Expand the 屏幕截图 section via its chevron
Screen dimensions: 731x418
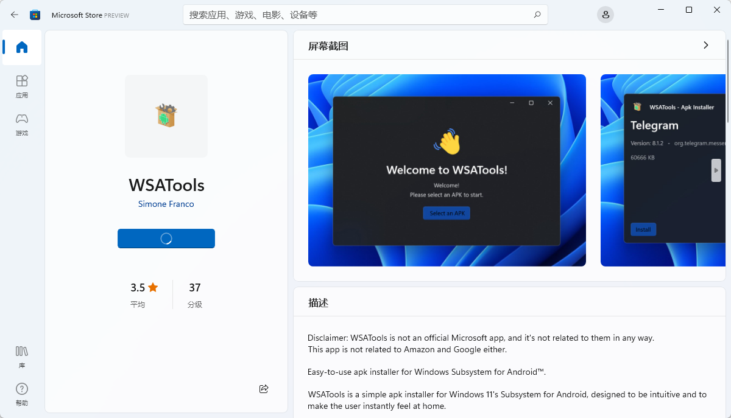pos(705,44)
